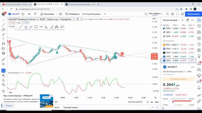The height and width of the screenshot is (113, 202).
Task: Click the compare or add symbol plus icon
Action: [x=23, y=14]
